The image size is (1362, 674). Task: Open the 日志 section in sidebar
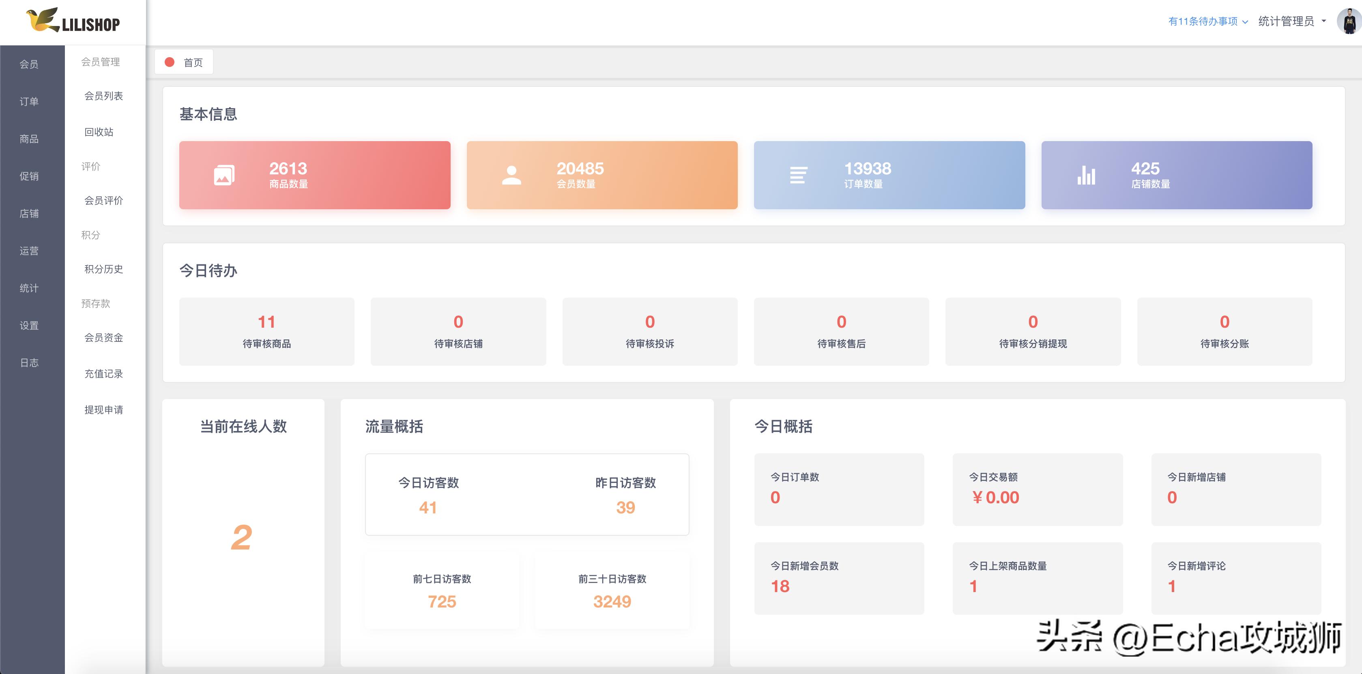point(29,363)
